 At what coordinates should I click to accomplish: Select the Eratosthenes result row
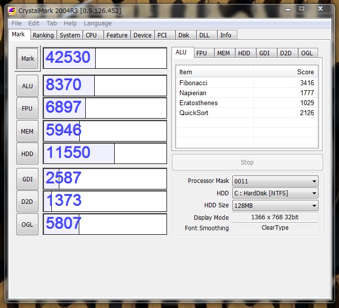pyautogui.click(x=247, y=103)
